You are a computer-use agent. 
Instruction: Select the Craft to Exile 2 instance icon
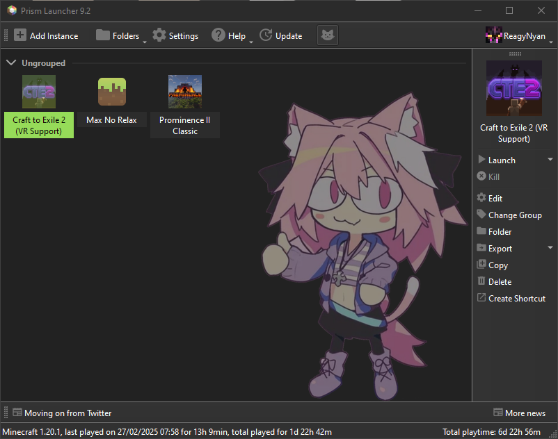point(39,92)
